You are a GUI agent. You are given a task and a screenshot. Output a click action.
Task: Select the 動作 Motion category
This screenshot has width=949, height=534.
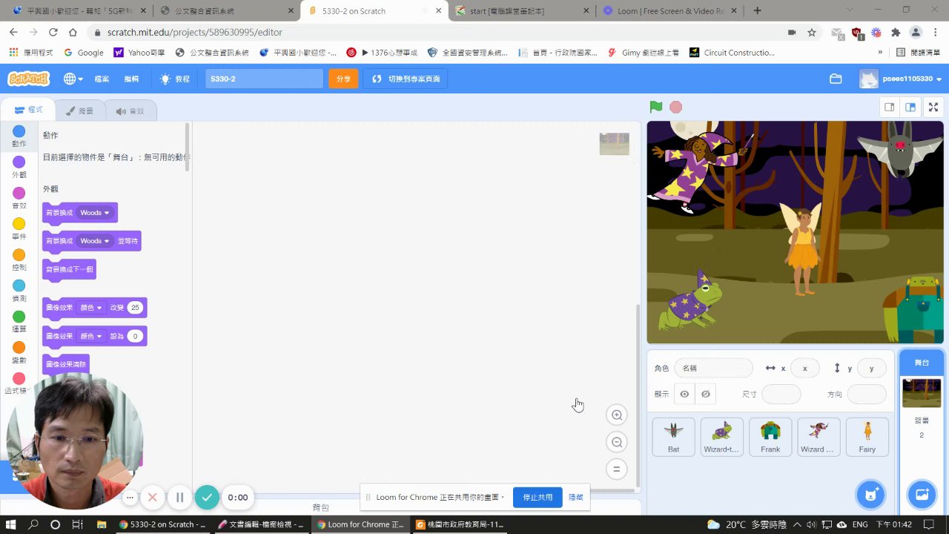(x=19, y=136)
